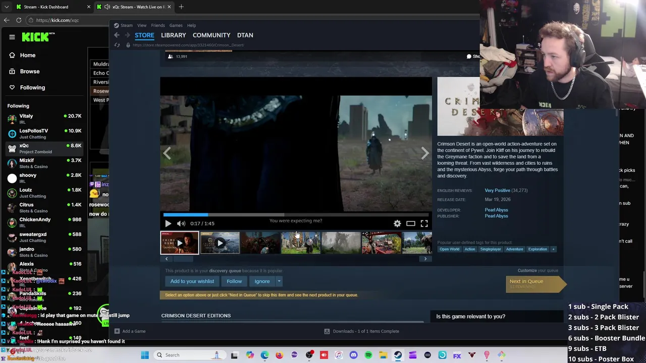Open publisher Pearl Abyss link
Image resolution: width=646 pixels, height=363 pixels.
pyautogui.click(x=497, y=216)
